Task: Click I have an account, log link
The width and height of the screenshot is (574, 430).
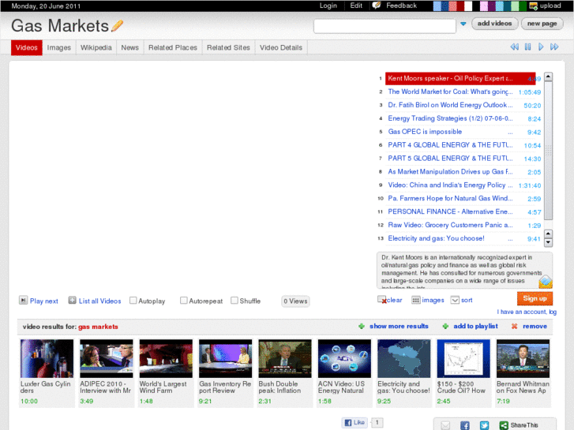Action: click(527, 312)
